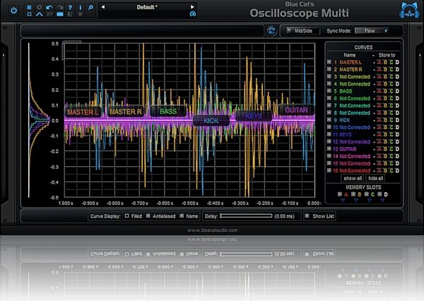
Task: Click the KICK curve label on graph
Action: [x=211, y=121]
